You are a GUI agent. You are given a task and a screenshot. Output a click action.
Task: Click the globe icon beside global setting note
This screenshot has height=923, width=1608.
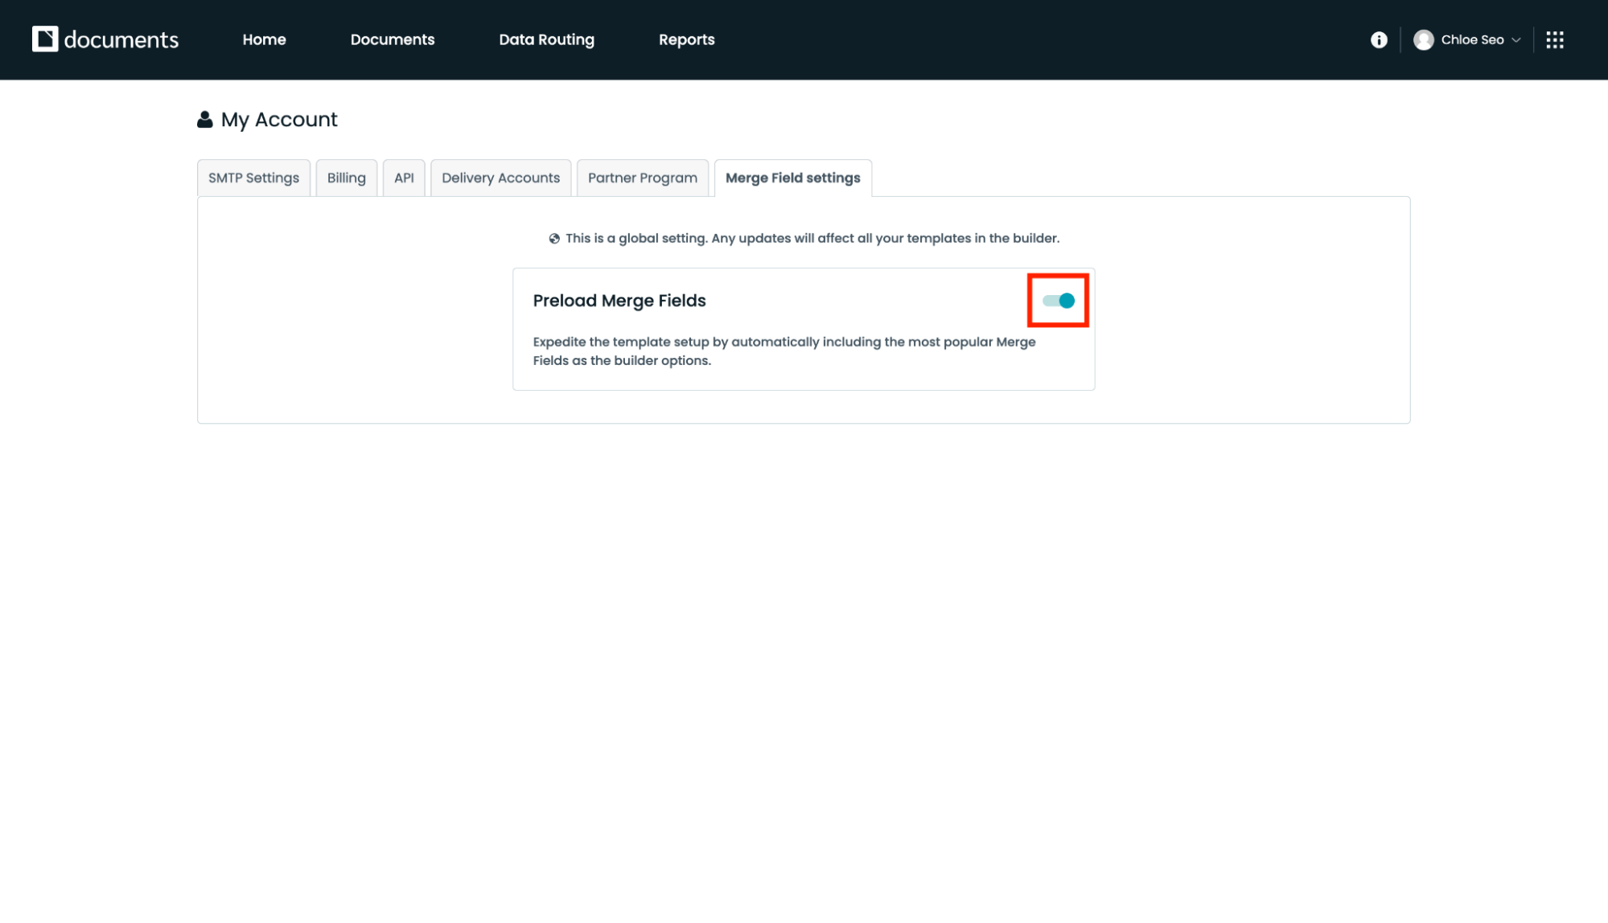click(x=554, y=239)
